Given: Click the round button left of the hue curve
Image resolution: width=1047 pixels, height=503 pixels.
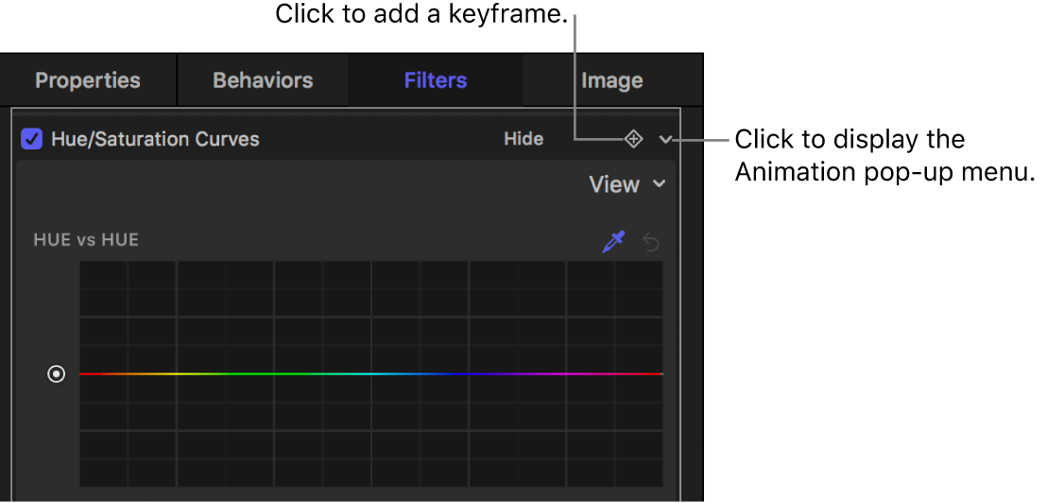Looking at the screenshot, I should pos(57,374).
